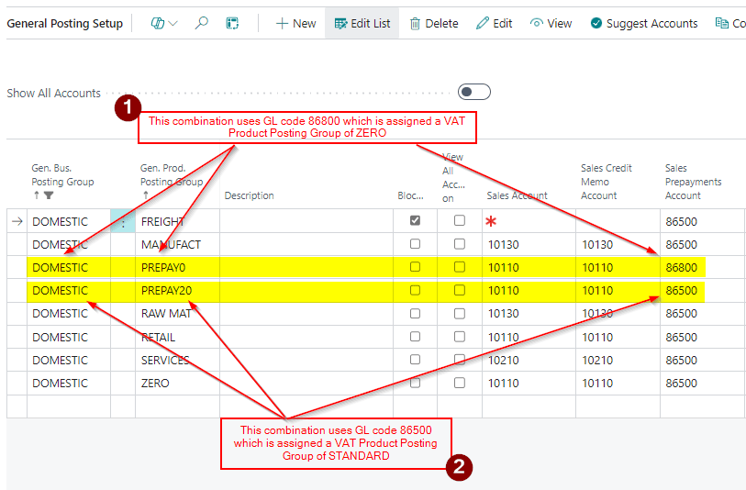Select the Edit List action
Image resolution: width=746 pixels, height=490 pixels.
tap(362, 23)
